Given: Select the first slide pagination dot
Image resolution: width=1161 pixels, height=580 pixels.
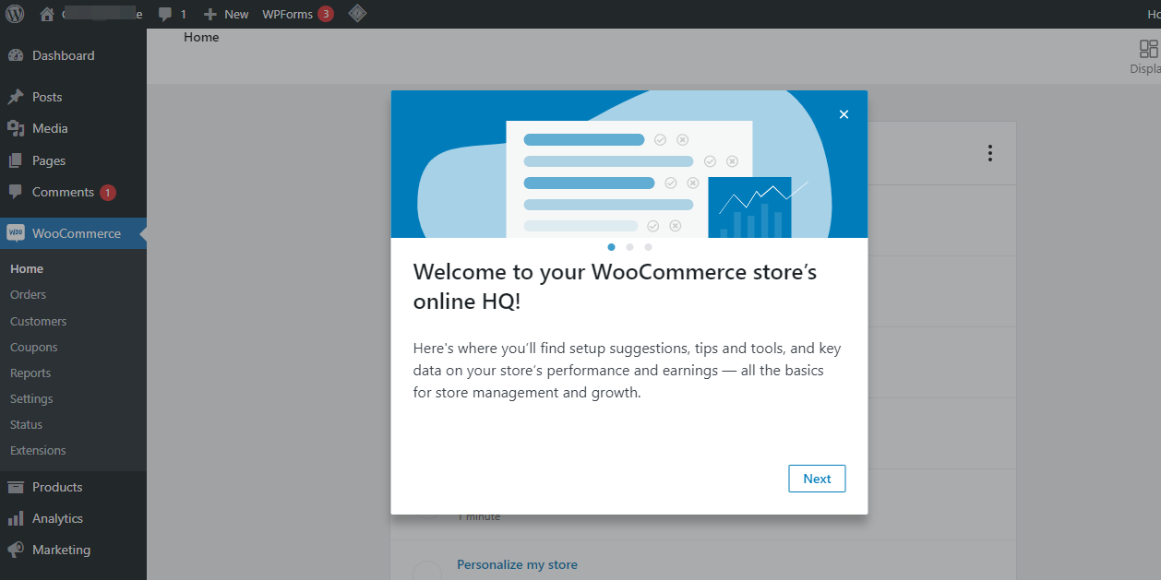Looking at the screenshot, I should click(611, 247).
